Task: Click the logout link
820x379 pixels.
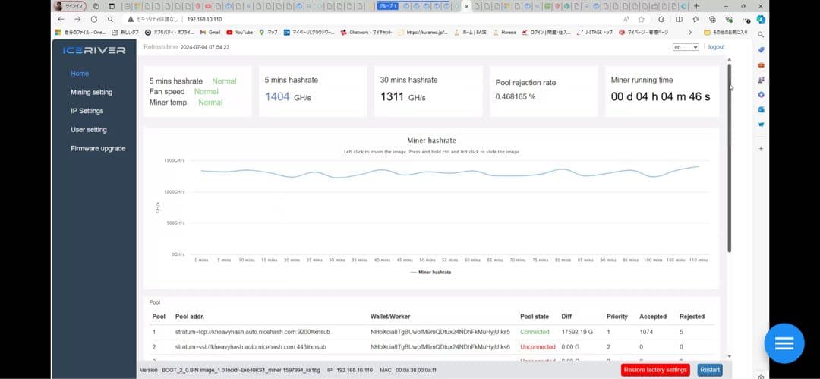Action: tap(716, 47)
